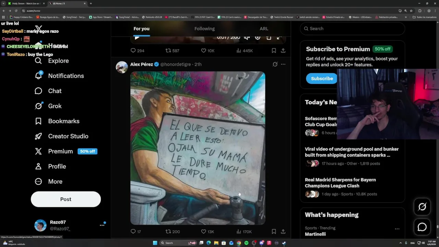Expand browser tab list dropdown arrow

[3, 3]
